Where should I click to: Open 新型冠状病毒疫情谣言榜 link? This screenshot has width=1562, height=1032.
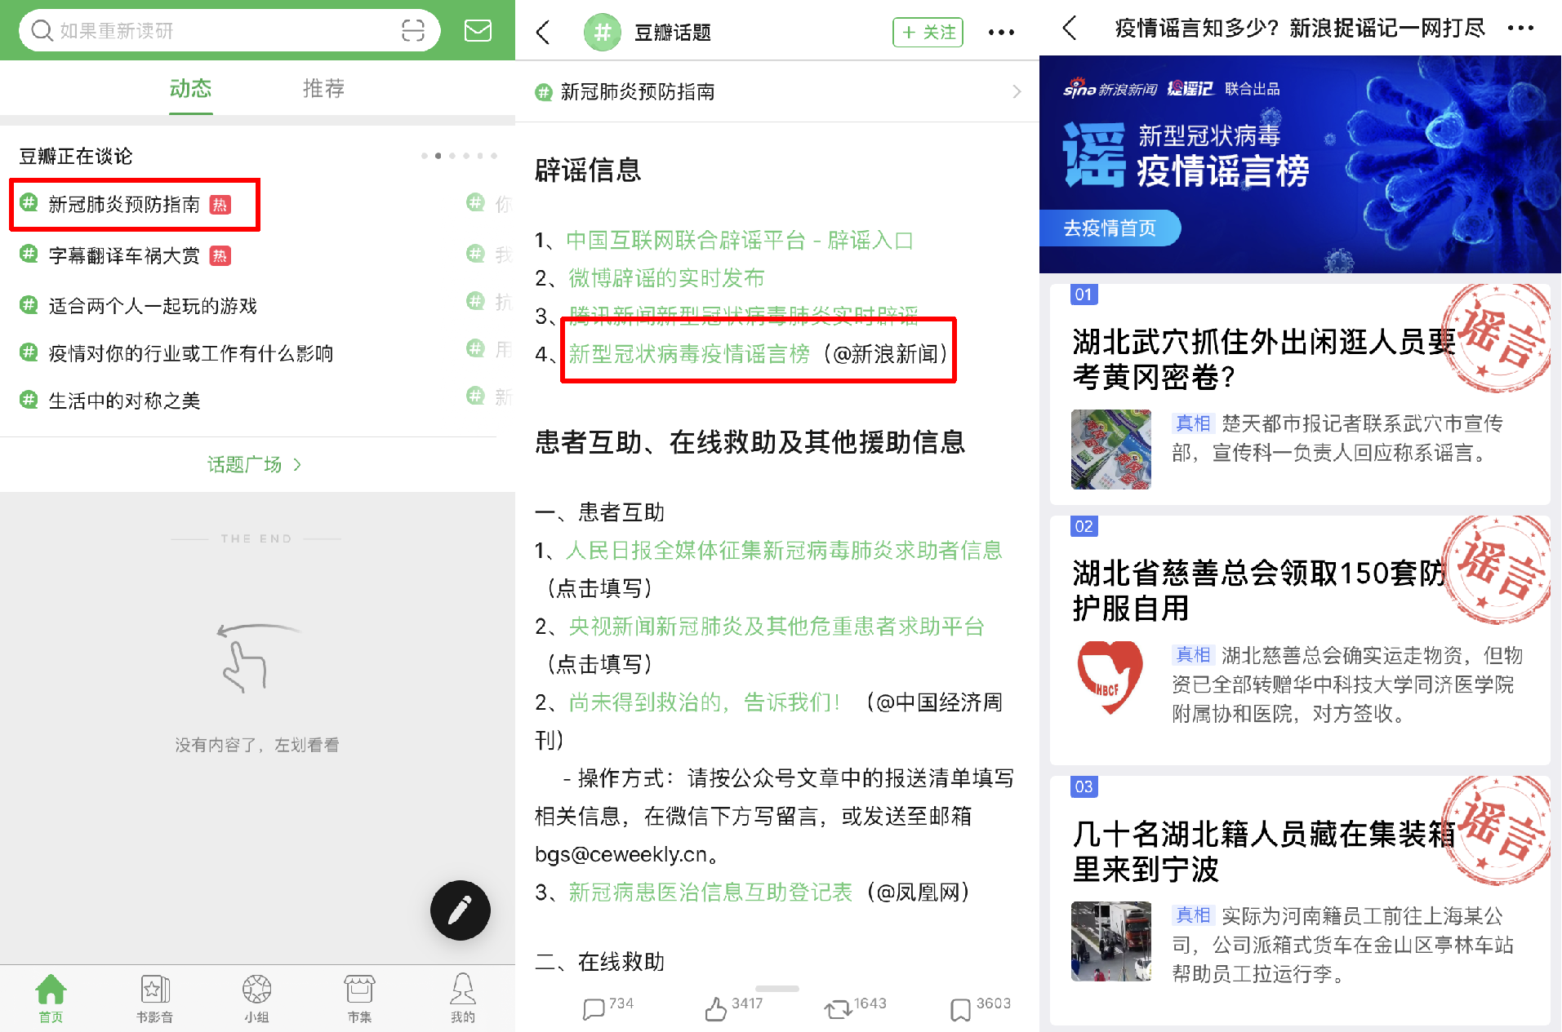pos(689,353)
